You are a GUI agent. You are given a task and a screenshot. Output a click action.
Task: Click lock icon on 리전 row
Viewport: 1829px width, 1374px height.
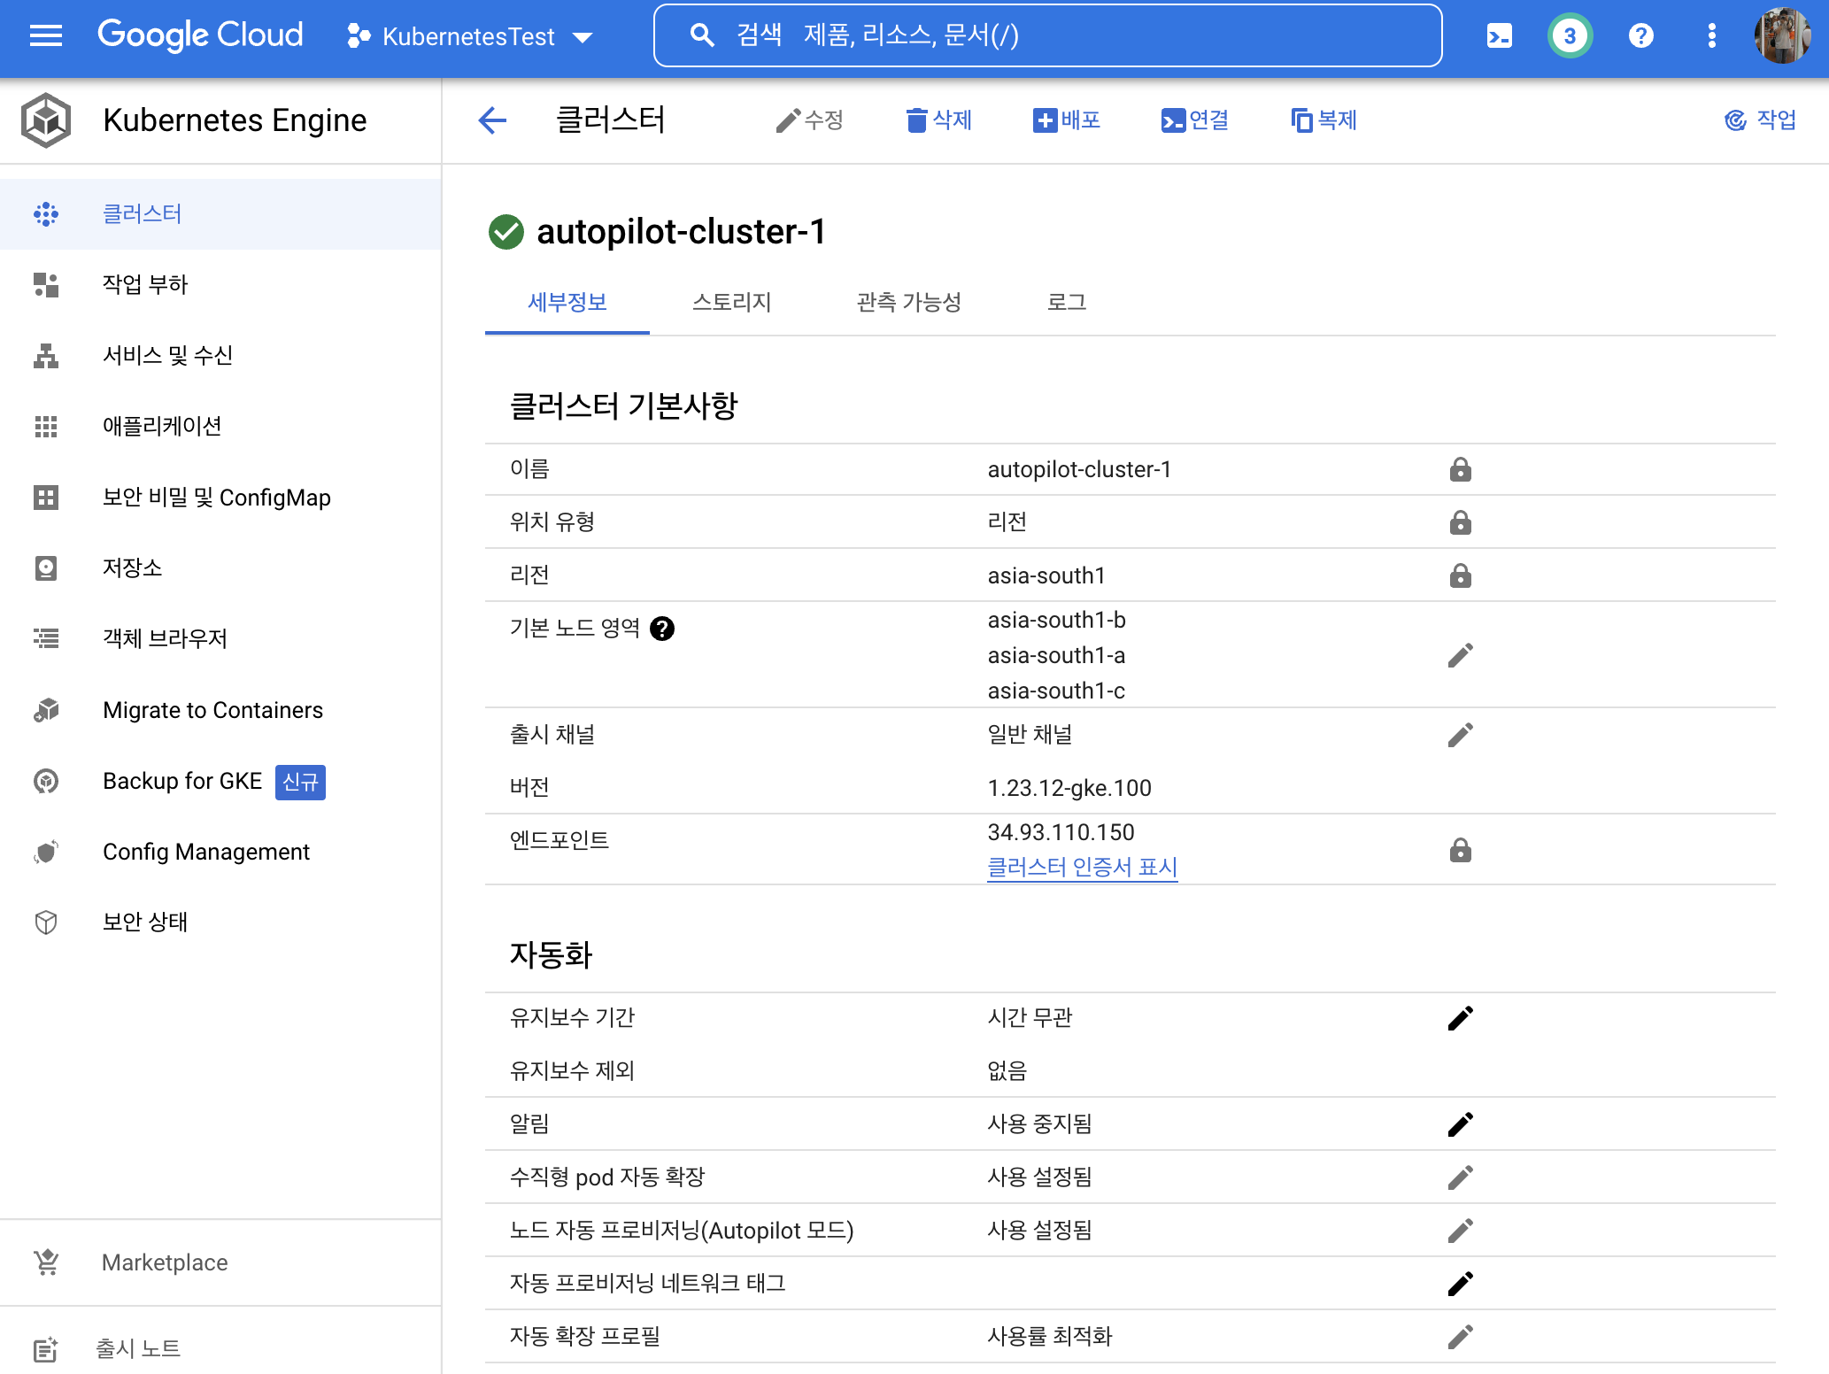tap(1461, 575)
